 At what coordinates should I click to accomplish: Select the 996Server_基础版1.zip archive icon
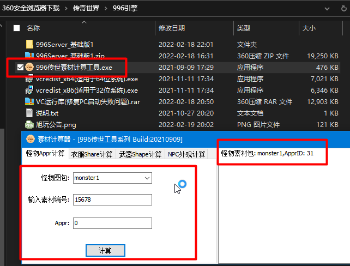tap(29, 55)
